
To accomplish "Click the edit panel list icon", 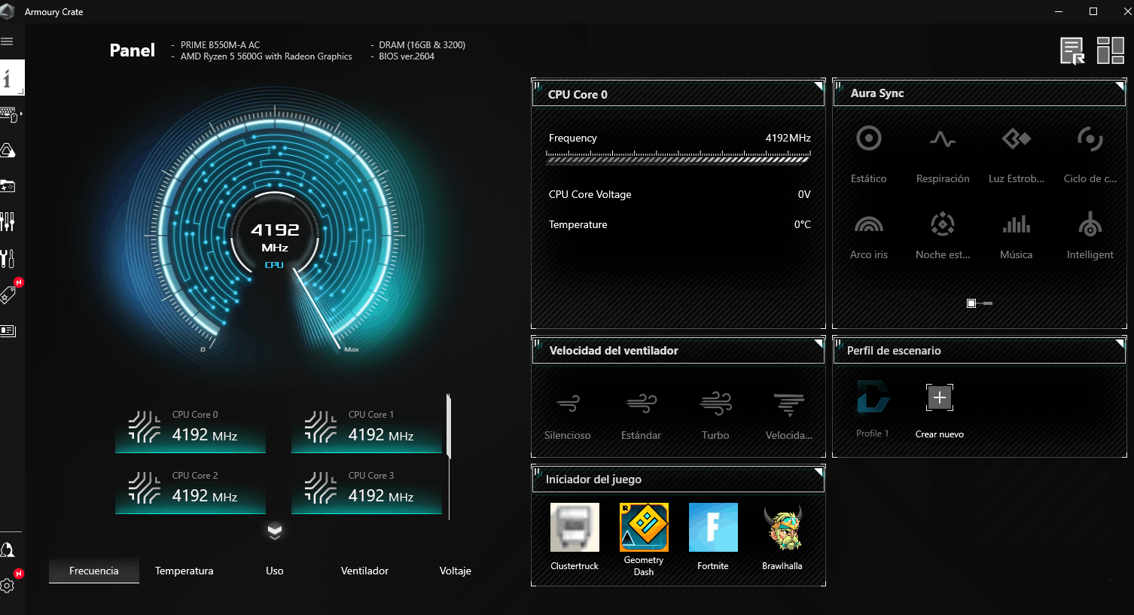I will (x=1072, y=51).
